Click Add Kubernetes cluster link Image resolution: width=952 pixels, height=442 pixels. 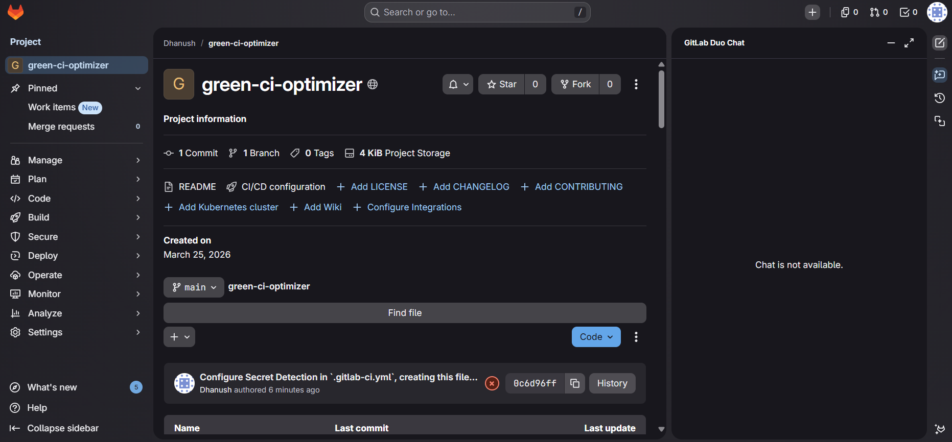coord(221,207)
